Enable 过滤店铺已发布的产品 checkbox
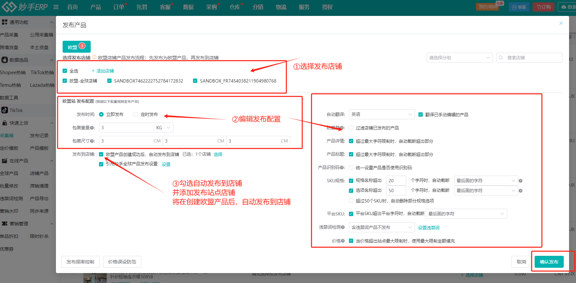The height and width of the screenshot is (283, 576). click(x=351, y=128)
